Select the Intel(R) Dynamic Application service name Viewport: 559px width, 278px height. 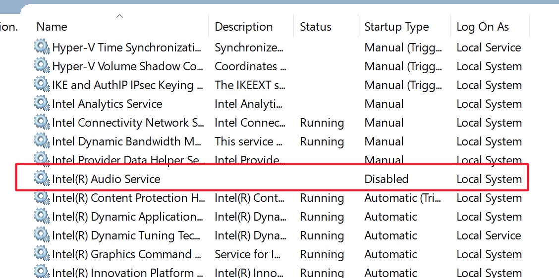click(x=127, y=217)
